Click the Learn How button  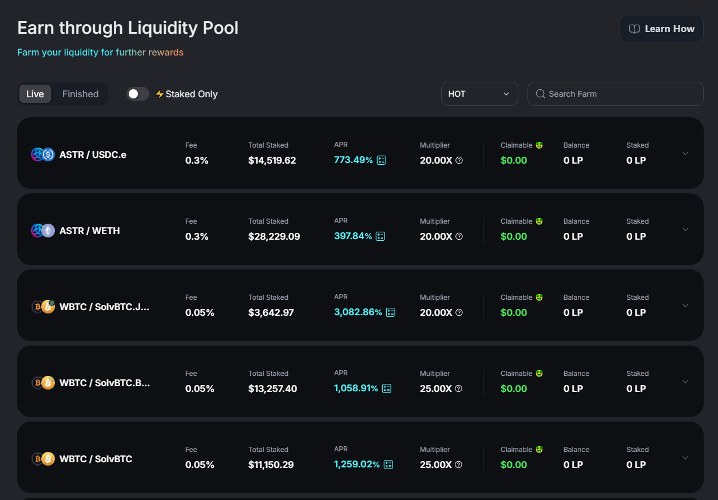coord(661,29)
